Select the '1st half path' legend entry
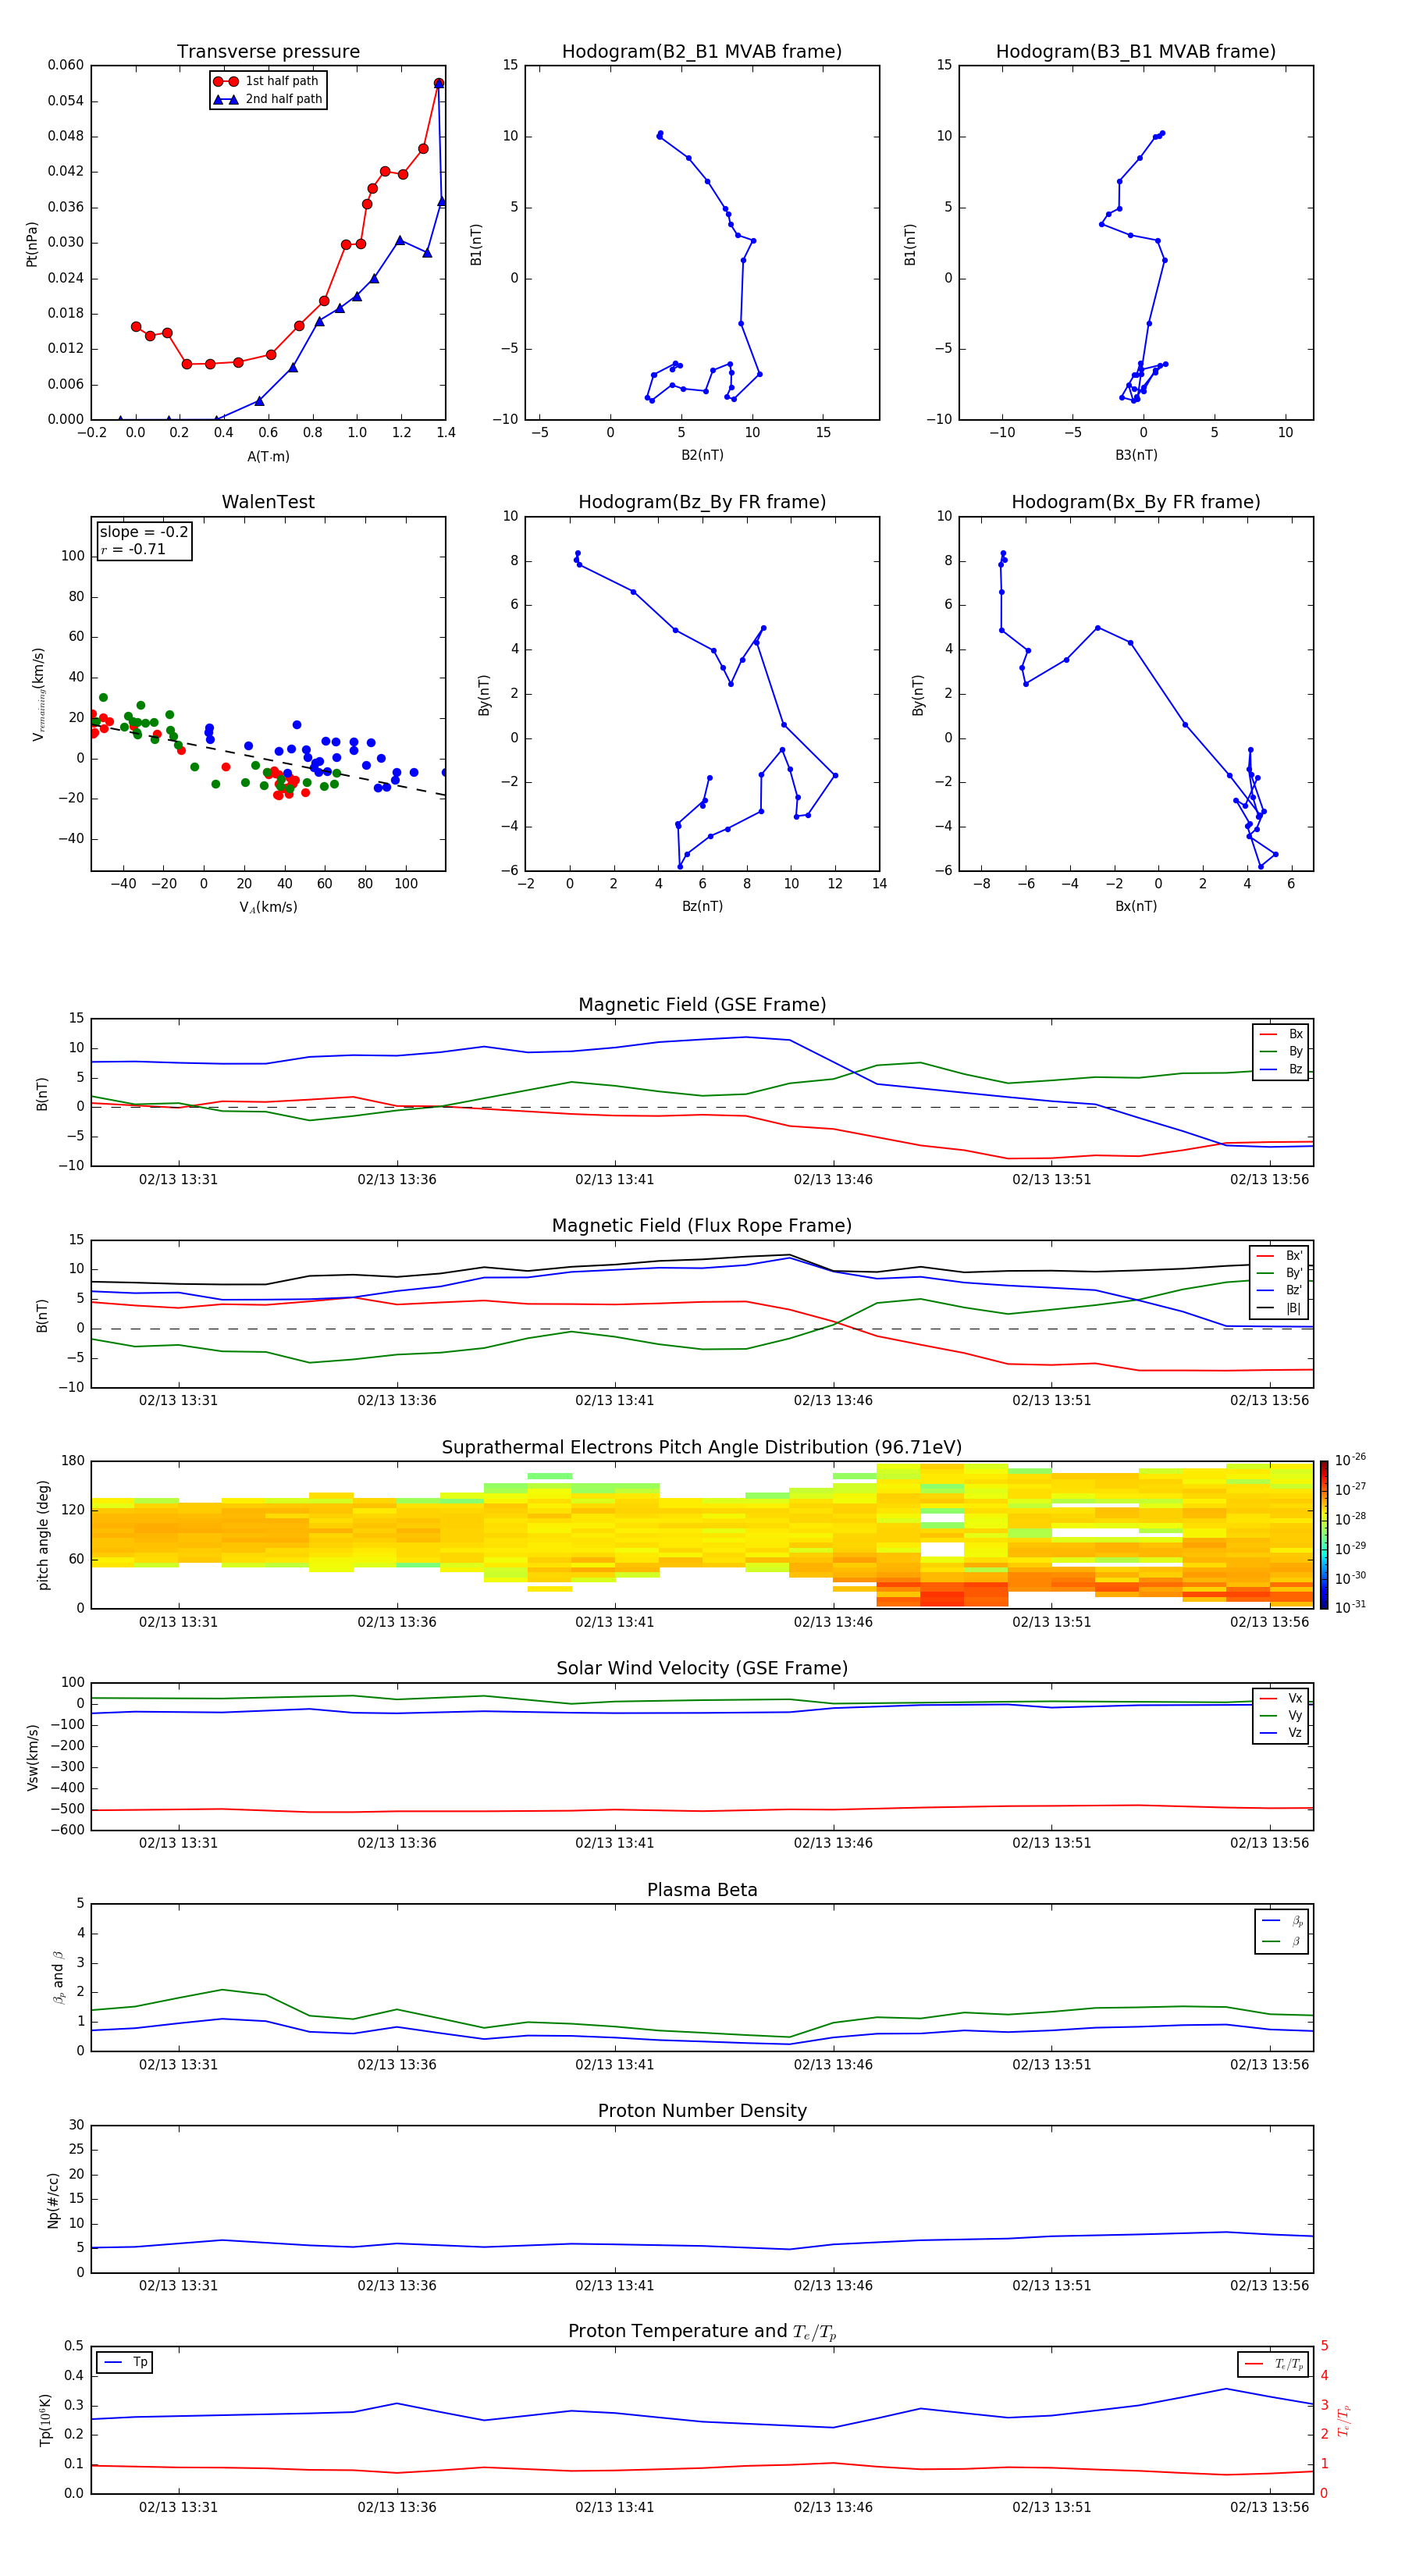Image resolution: width=1405 pixels, height=2576 pixels. (x=268, y=81)
